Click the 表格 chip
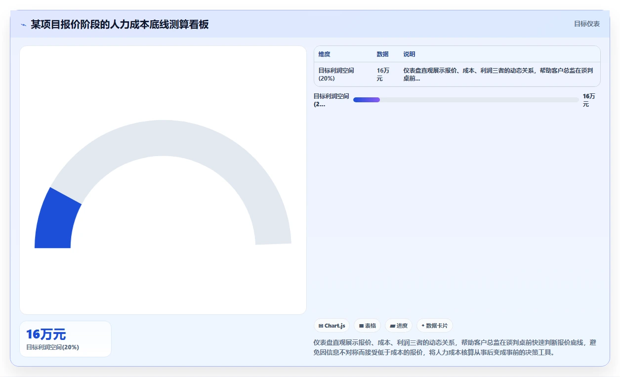The width and height of the screenshot is (620, 377). [367, 326]
